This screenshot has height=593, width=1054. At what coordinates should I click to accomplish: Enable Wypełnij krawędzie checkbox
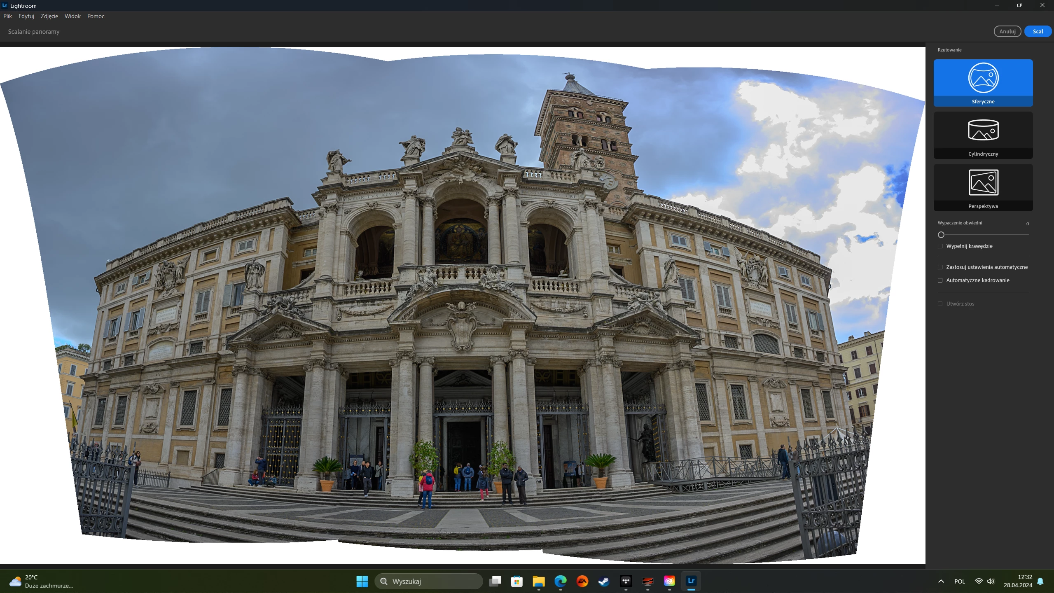(940, 246)
